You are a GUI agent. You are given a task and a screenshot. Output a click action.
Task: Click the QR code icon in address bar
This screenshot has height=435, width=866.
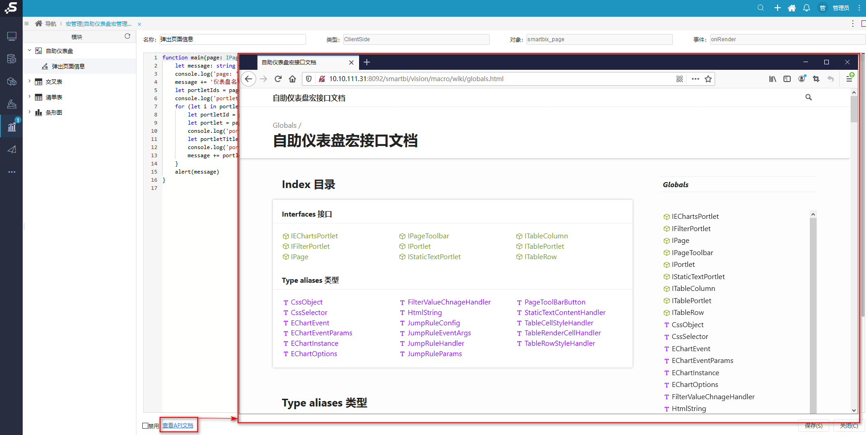(680, 79)
